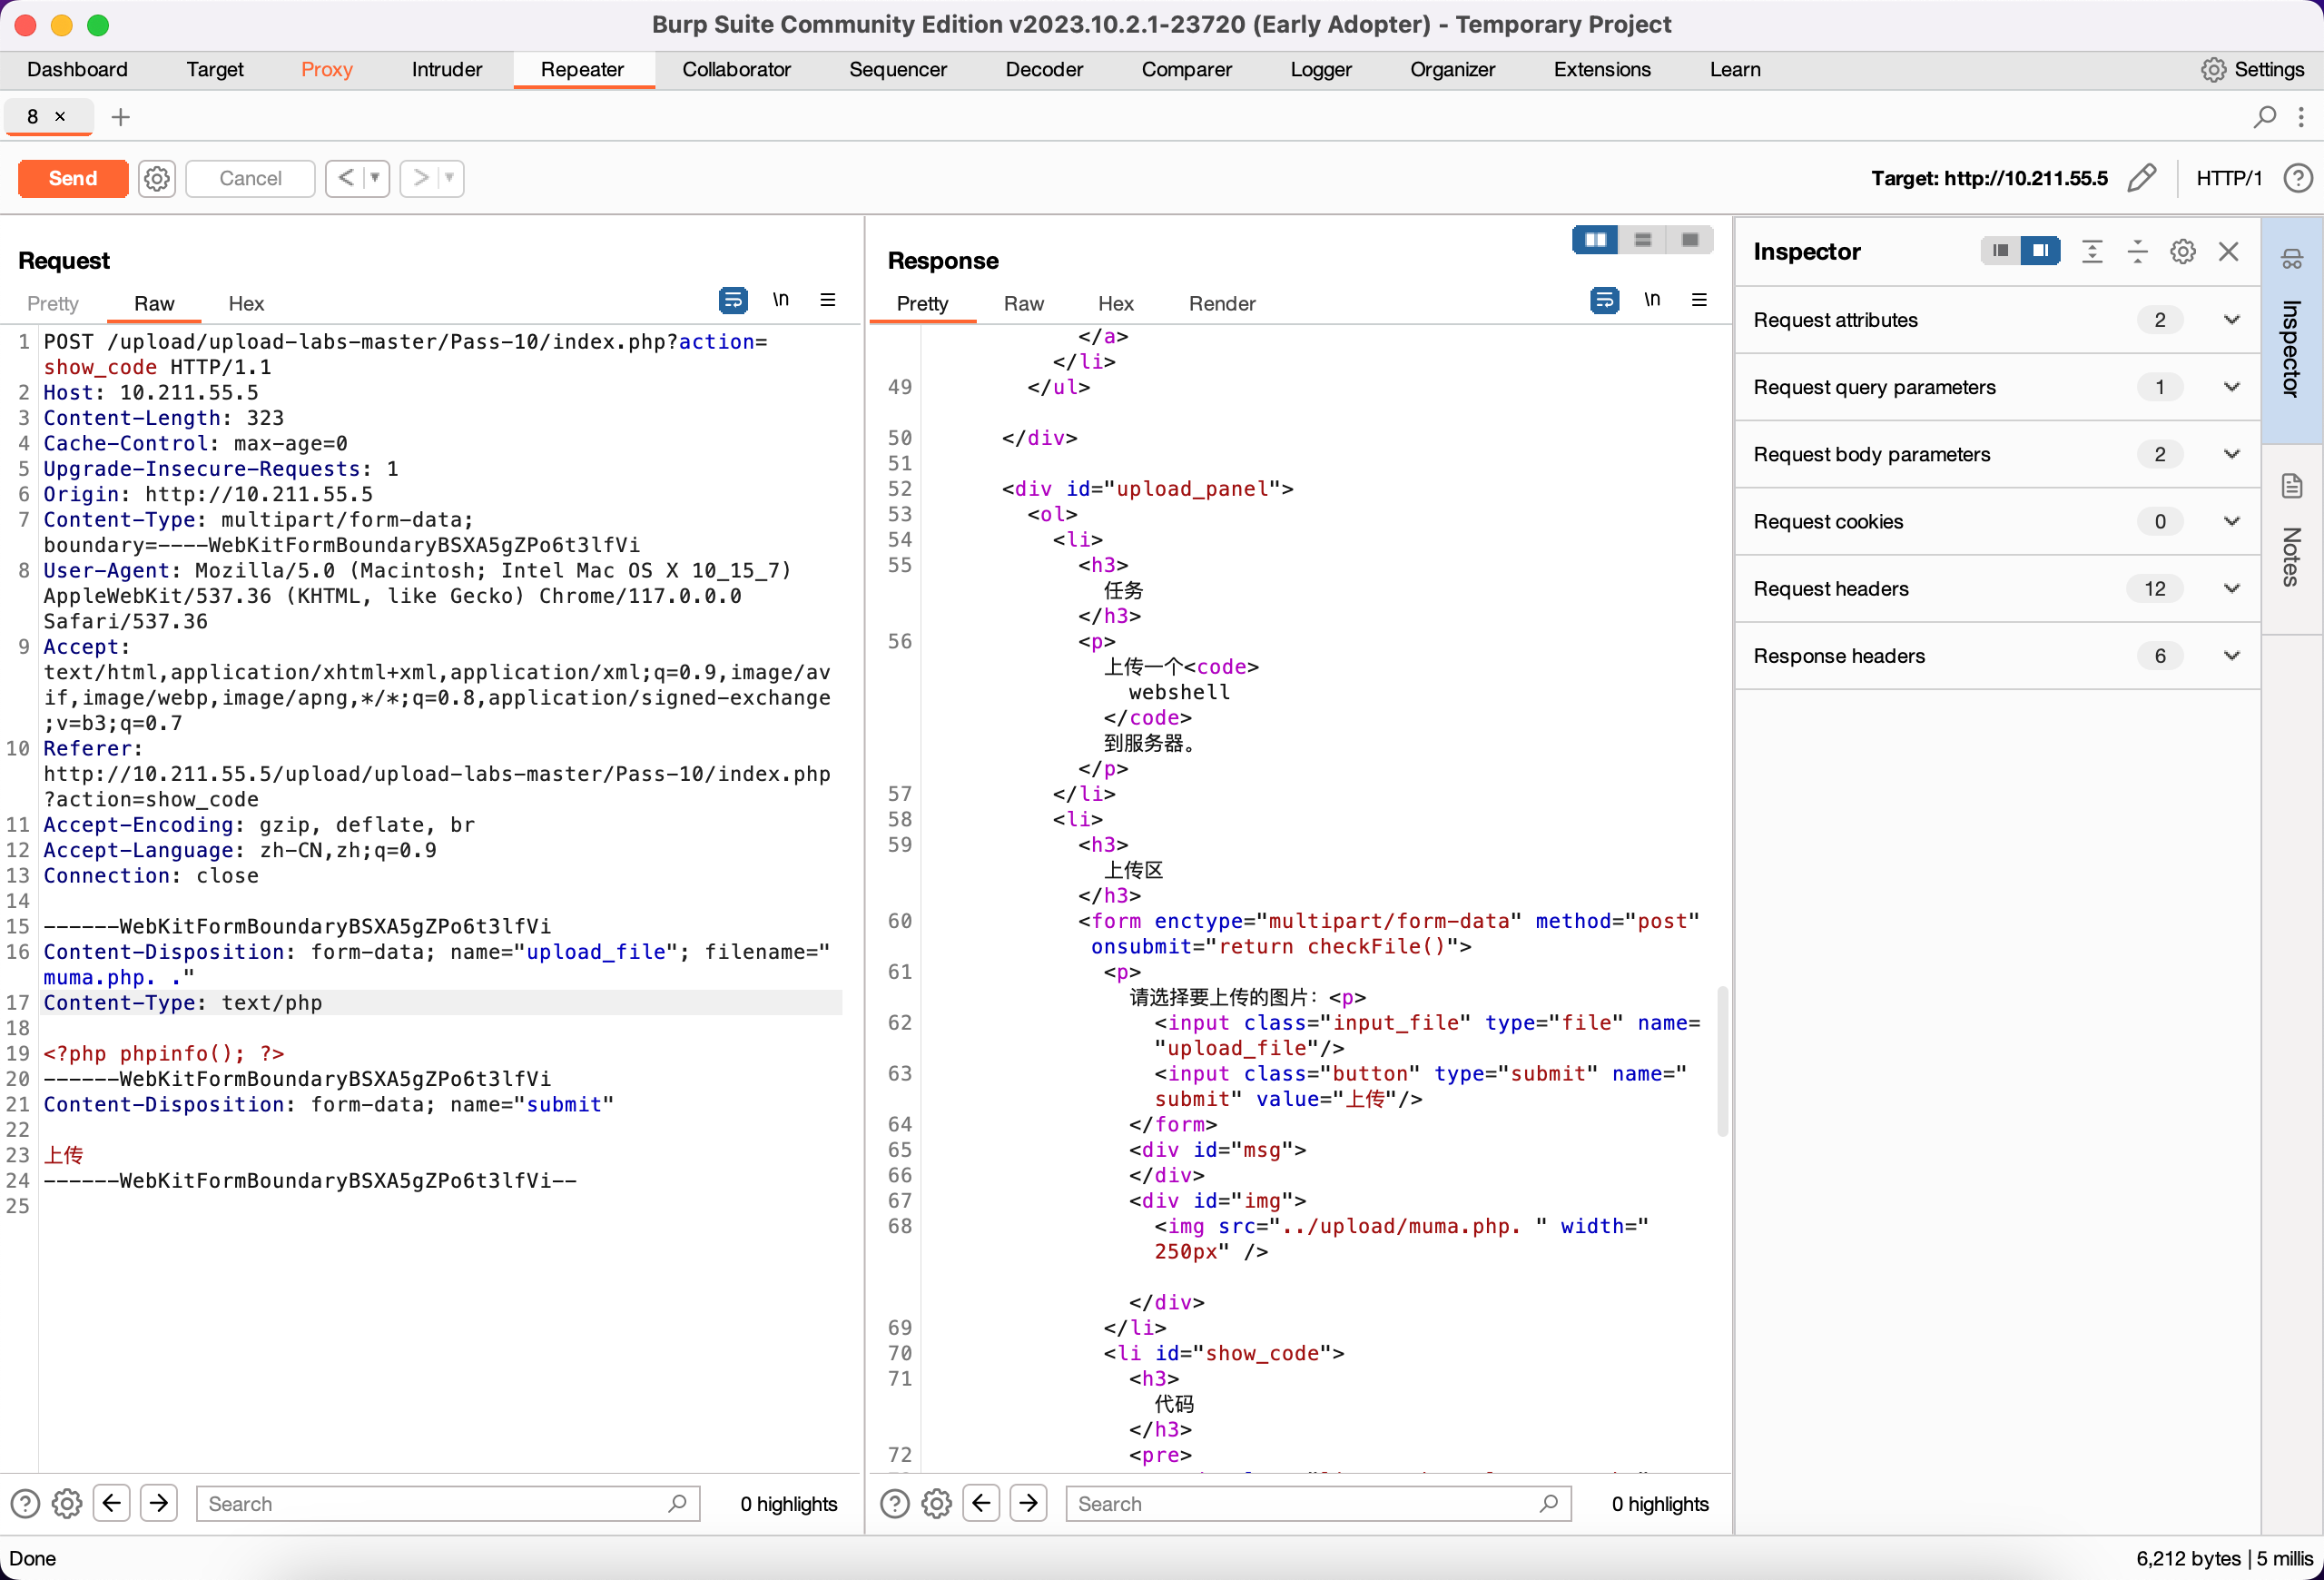
Task: Jump to previous Request search match
Action: (x=112, y=1503)
